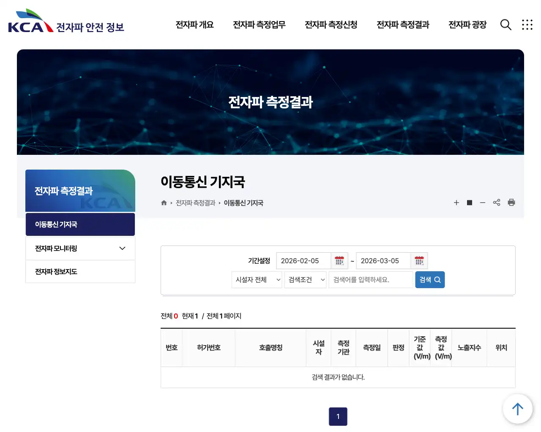Open the 전자파 광장 menu

467,25
